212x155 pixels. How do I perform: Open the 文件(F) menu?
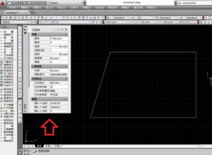13,7
